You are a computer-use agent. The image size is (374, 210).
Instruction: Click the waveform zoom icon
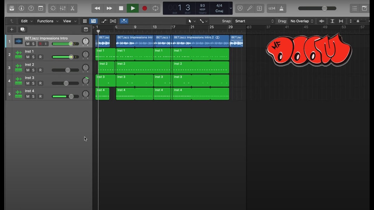(x=322, y=21)
